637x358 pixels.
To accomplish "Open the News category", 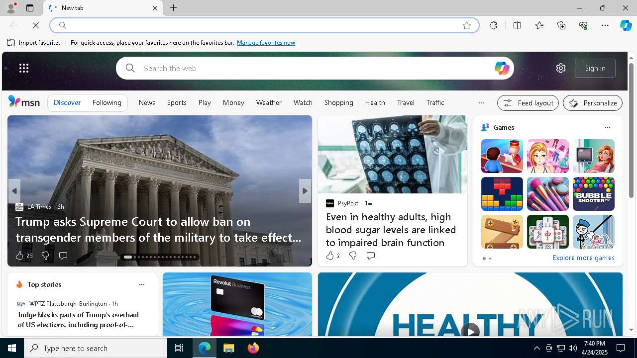I will pos(147,102).
